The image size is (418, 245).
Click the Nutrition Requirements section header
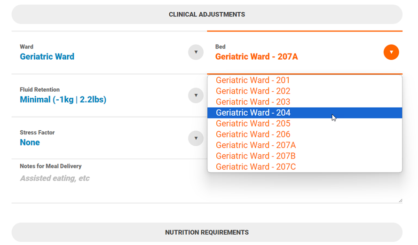207,232
